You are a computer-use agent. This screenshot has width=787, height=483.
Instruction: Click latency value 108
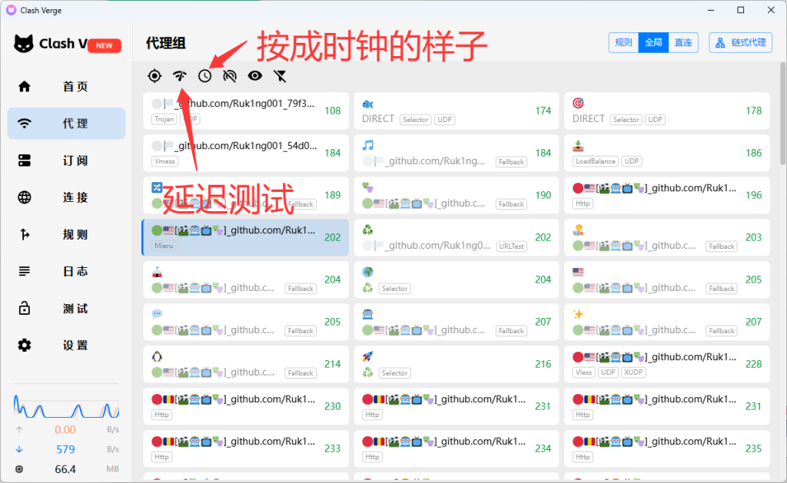coord(332,111)
